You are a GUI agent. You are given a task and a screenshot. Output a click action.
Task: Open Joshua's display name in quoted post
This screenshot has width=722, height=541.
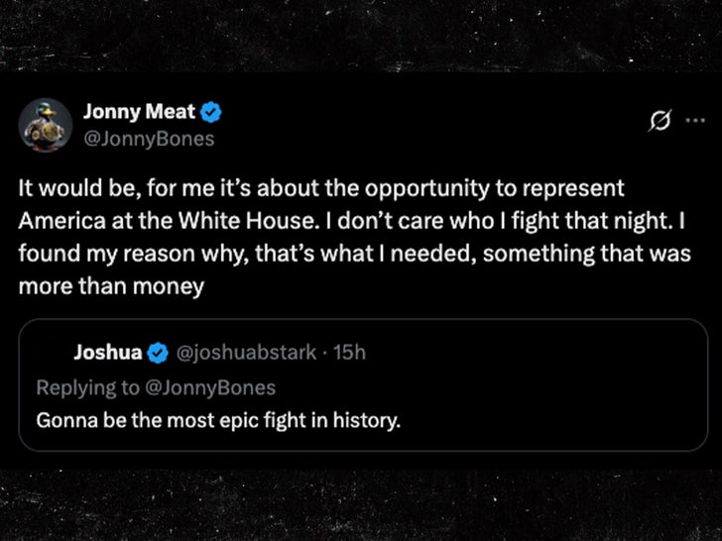tap(107, 352)
